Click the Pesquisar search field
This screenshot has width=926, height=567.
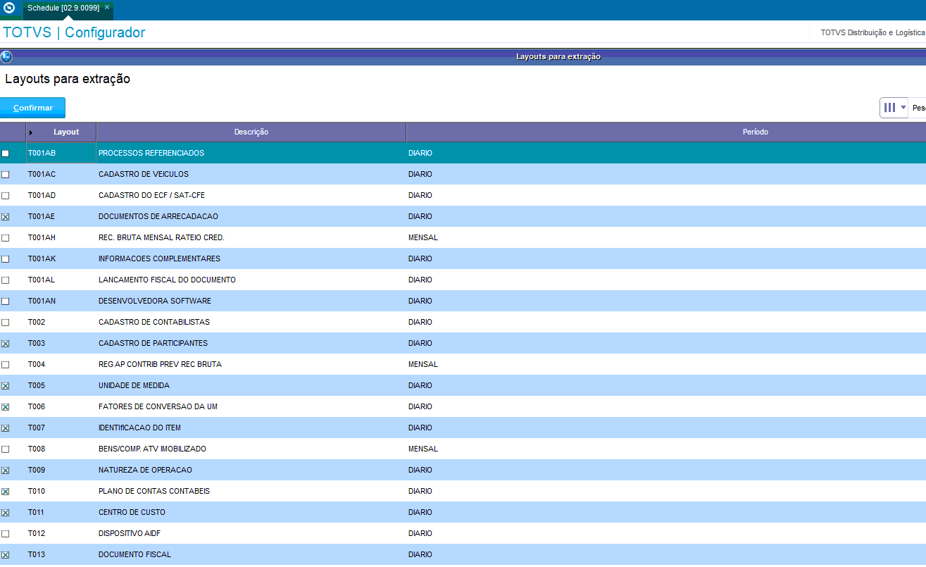tap(918, 108)
